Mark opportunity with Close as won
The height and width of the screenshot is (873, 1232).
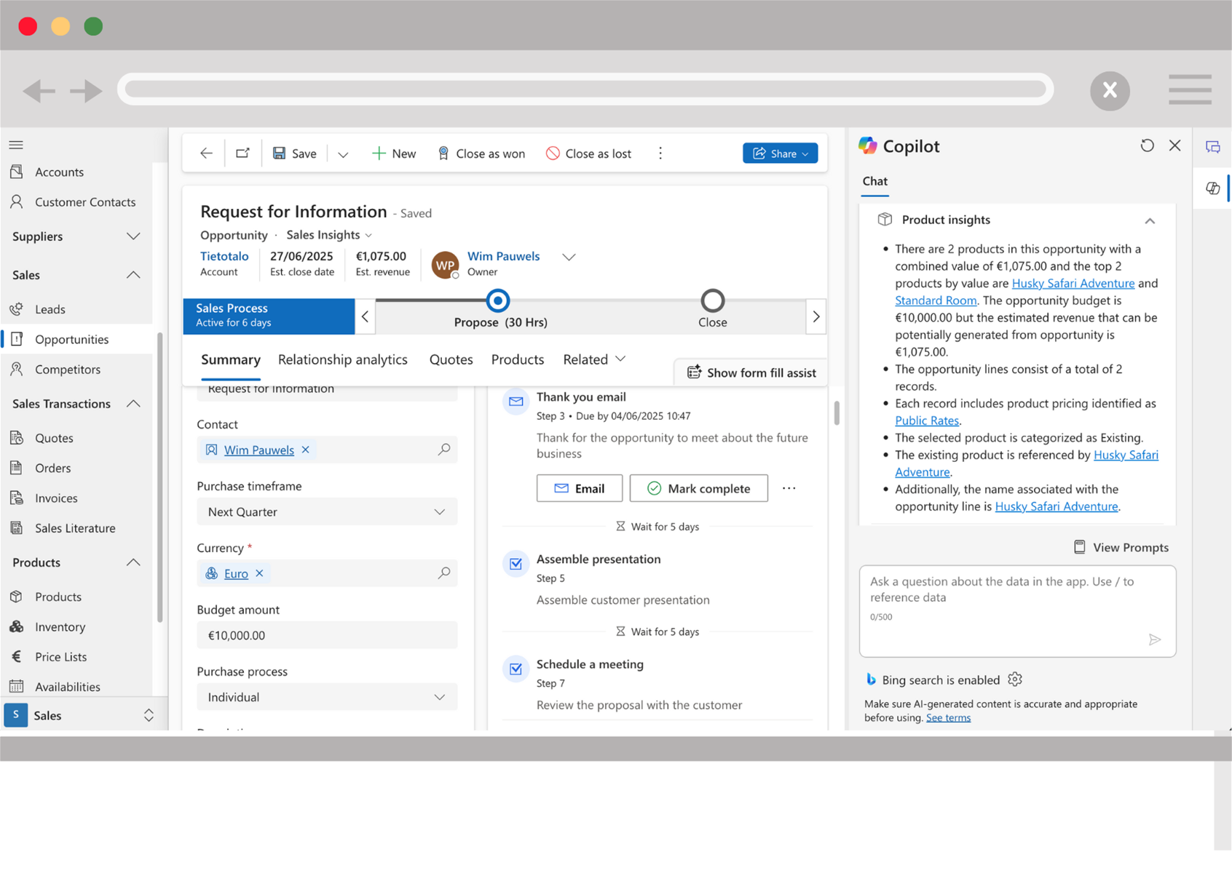coord(481,154)
